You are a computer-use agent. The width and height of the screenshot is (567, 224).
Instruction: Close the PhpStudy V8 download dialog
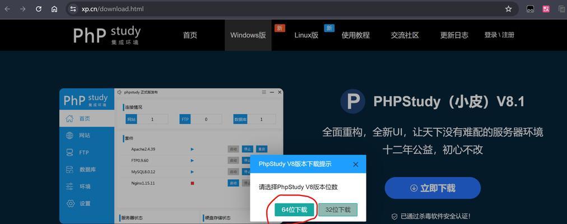tap(355, 165)
